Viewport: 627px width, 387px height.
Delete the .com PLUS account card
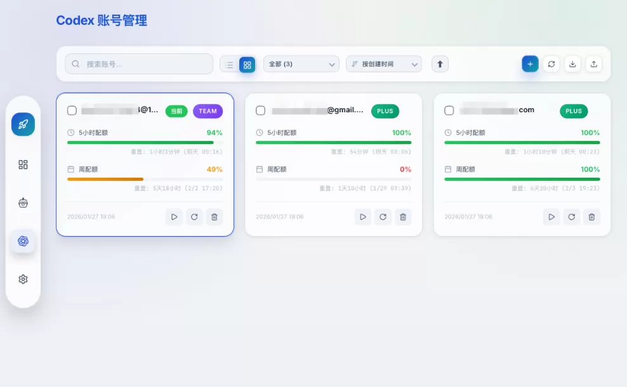[592, 217]
